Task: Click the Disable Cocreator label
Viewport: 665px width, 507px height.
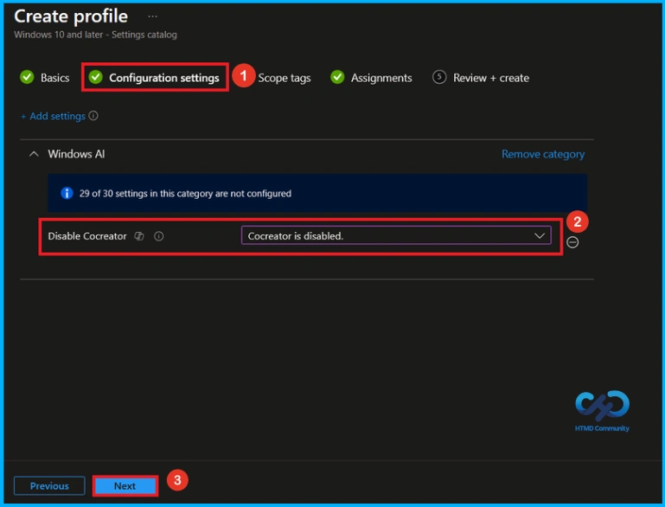Action: (x=87, y=236)
